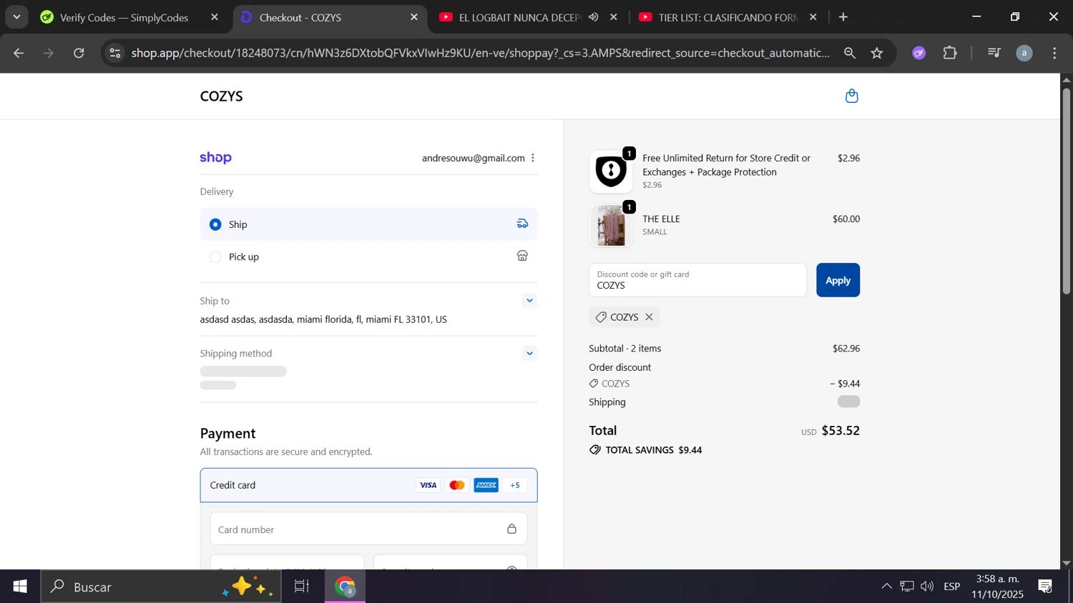Close the Verify Codes tab
Viewport: 1073px width, 603px height.
(215, 17)
